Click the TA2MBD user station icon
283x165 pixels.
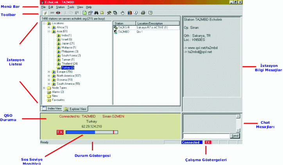pos(116,32)
